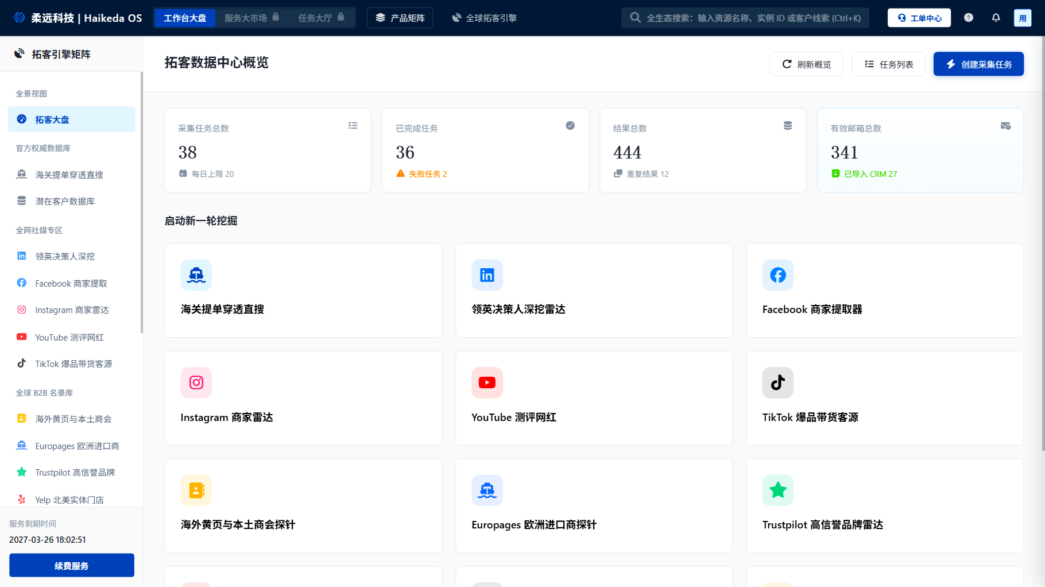Viewport: 1045px width, 587px height.
Task: Switch to the 任务大厅 tab
Action: pos(321,18)
